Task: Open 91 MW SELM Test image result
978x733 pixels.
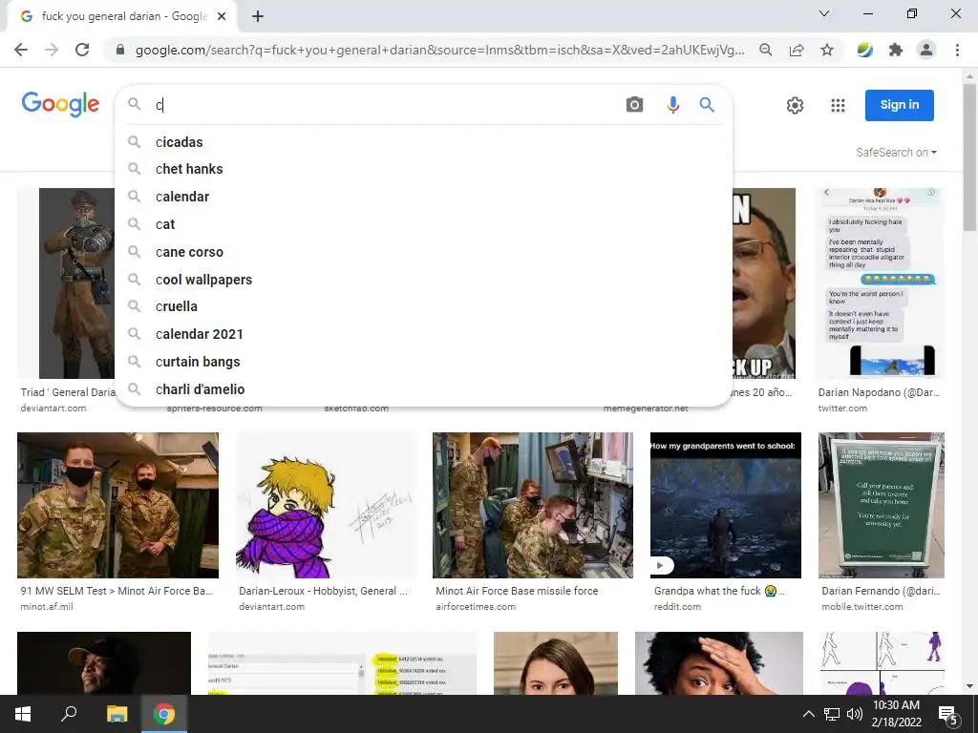Action: 117,506
